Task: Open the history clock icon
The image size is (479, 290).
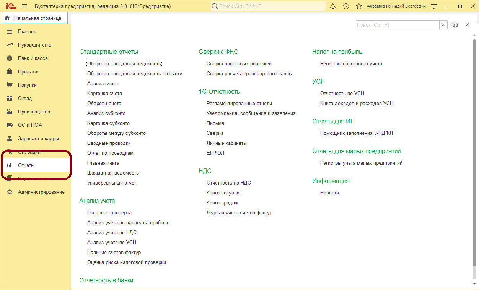Action: pos(346,6)
